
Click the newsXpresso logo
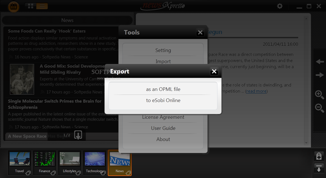pos(163,6)
